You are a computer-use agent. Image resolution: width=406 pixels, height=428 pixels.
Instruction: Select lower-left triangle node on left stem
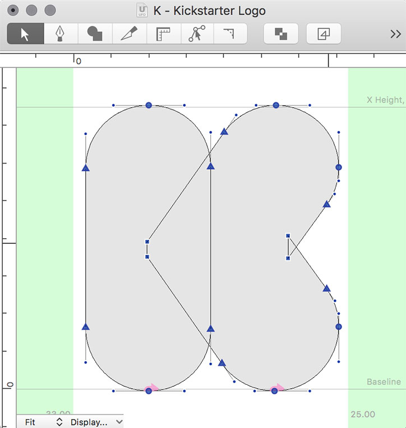[x=86, y=326]
